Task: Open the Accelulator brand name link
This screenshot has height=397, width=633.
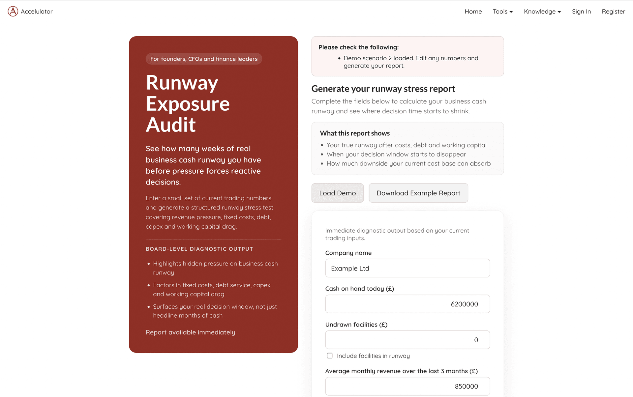Action: [x=37, y=12]
